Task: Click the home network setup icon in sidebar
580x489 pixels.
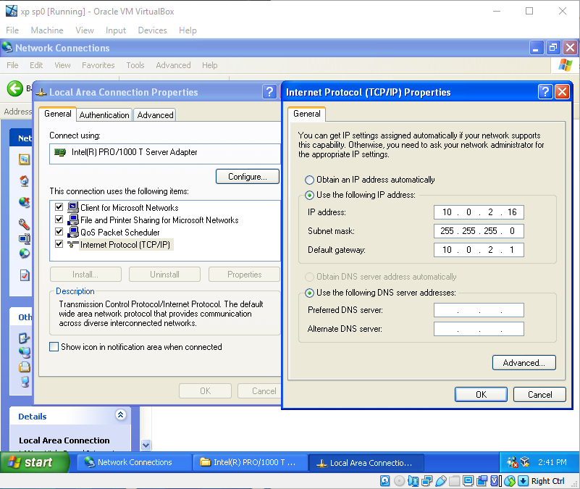Action: pyautogui.click(x=25, y=181)
